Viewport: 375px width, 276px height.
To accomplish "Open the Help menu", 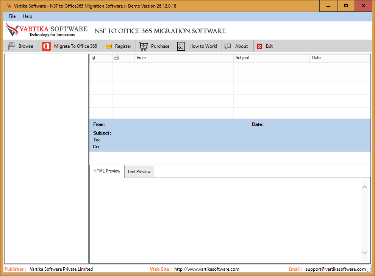I will [x=28, y=16].
